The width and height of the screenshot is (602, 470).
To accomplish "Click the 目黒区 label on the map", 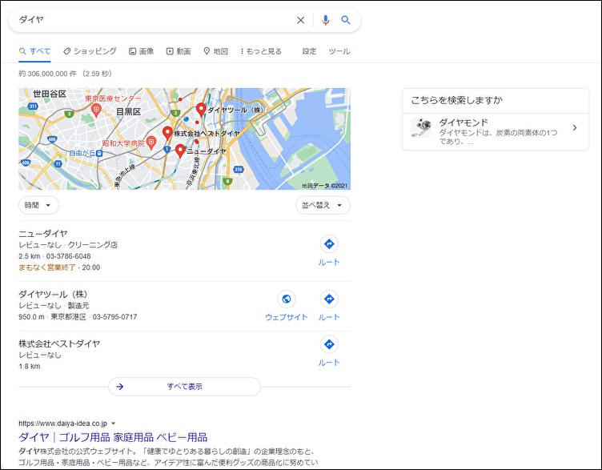I will pos(128,112).
